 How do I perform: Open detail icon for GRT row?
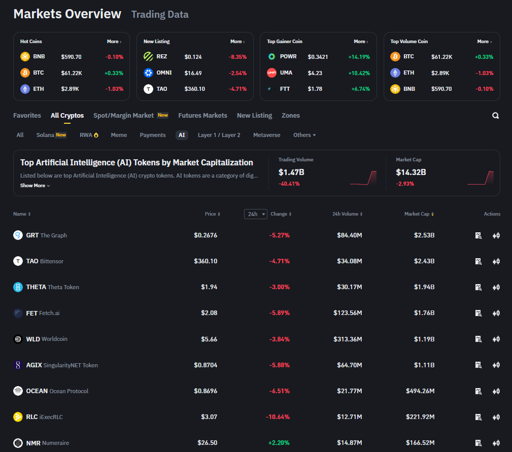479,235
